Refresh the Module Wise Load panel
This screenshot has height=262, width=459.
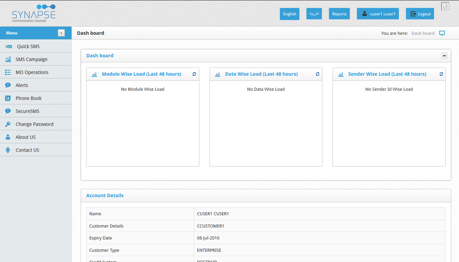(x=194, y=74)
